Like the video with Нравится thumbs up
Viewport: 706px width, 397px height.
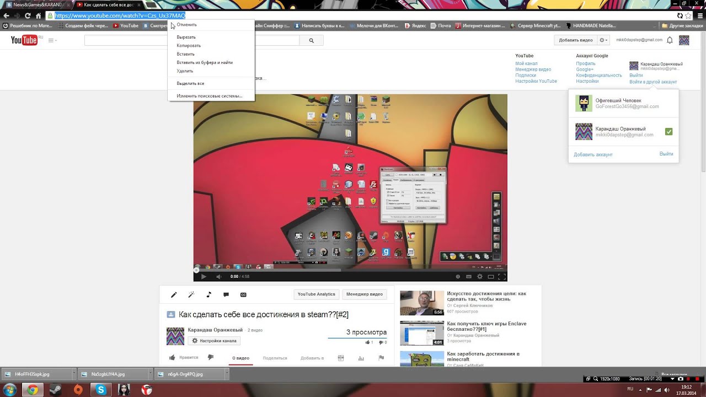(184, 358)
